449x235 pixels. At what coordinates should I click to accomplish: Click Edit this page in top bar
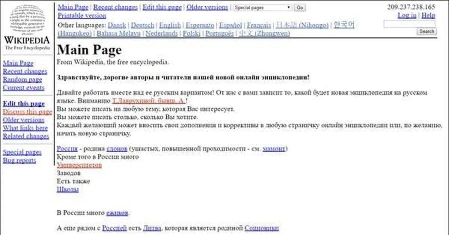tap(162, 7)
